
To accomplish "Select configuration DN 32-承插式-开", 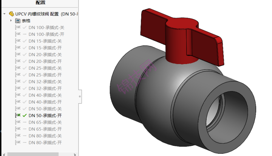I will click(x=45, y=89).
